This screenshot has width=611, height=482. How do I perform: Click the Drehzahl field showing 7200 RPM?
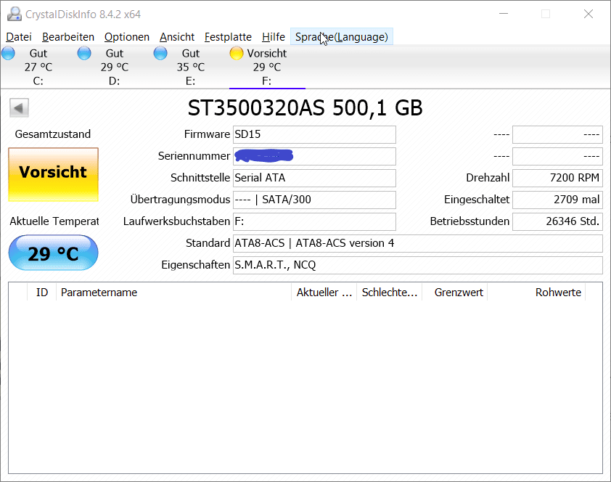[x=557, y=178]
